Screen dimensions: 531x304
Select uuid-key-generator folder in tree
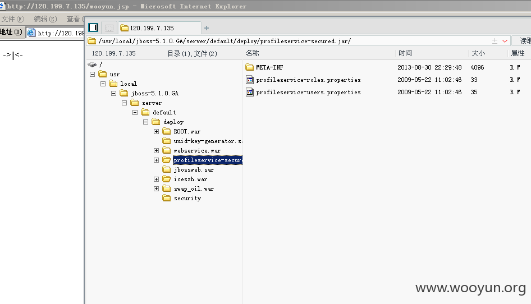tap(208, 141)
